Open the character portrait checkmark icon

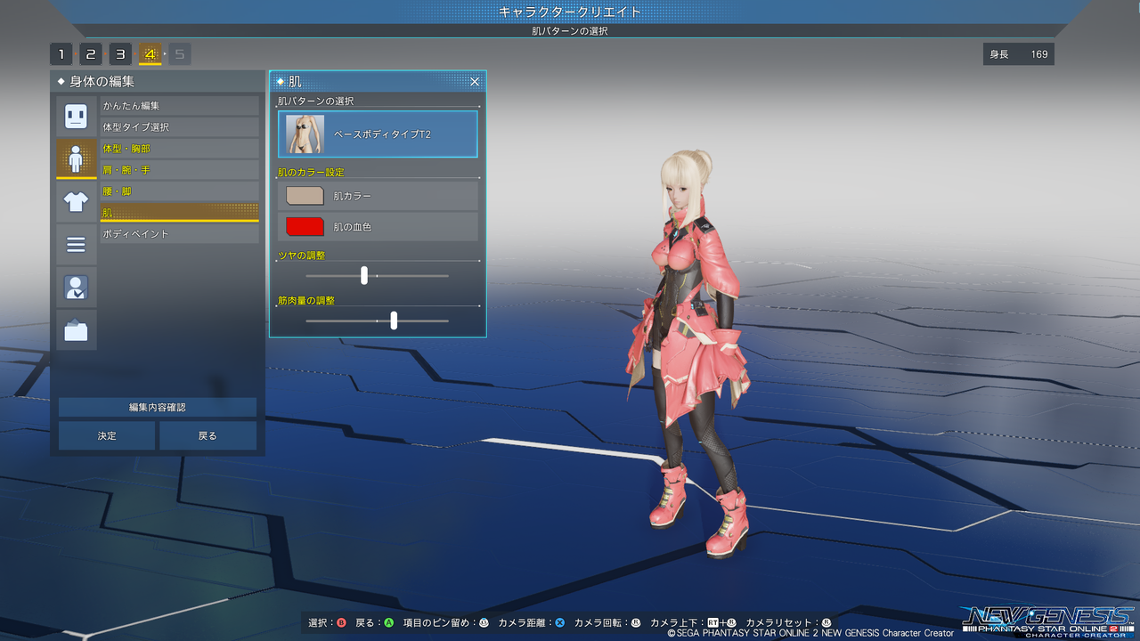76,287
